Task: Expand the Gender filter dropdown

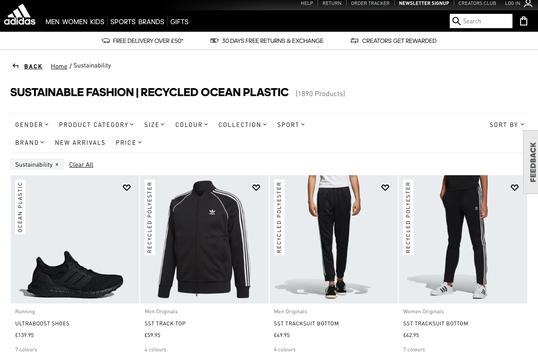Action: tap(32, 124)
